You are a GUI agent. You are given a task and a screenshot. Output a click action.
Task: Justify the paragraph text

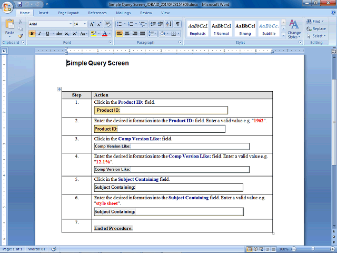click(142, 34)
